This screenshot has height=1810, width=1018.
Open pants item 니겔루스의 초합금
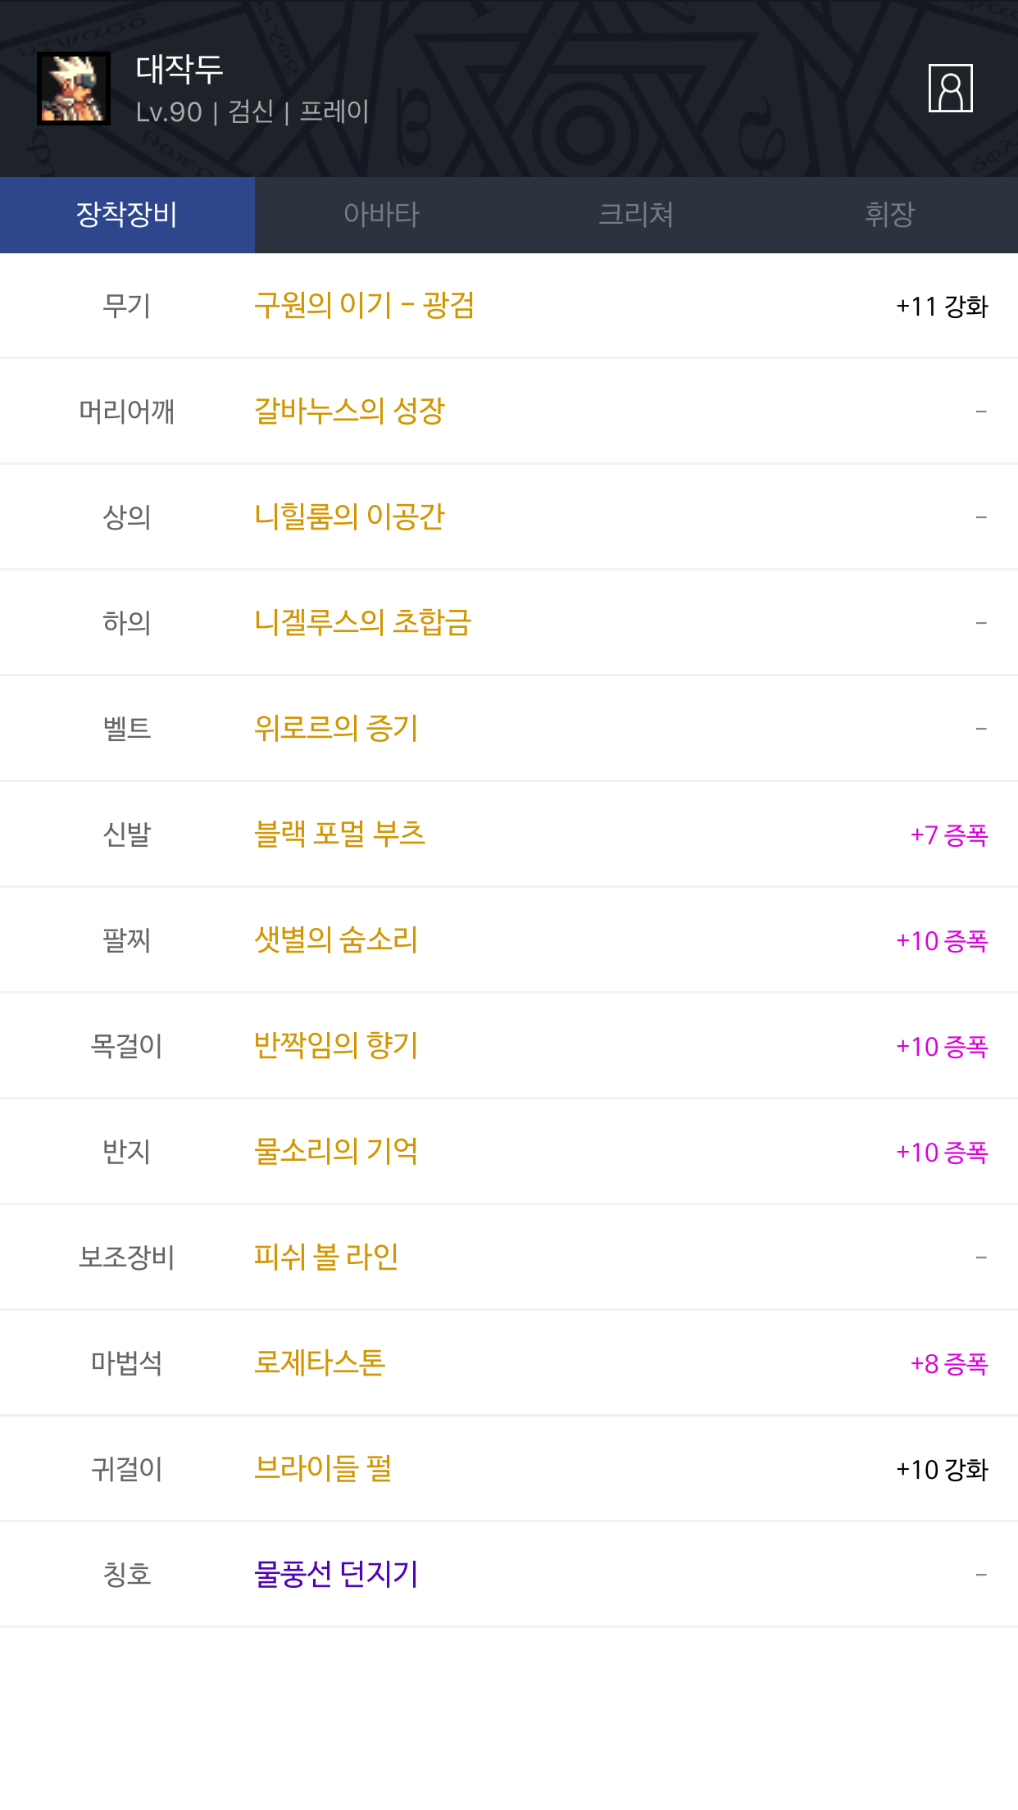click(x=362, y=622)
